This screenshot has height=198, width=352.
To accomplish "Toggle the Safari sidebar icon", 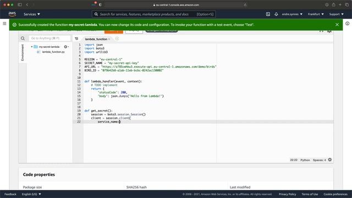I will click(x=20, y=5).
